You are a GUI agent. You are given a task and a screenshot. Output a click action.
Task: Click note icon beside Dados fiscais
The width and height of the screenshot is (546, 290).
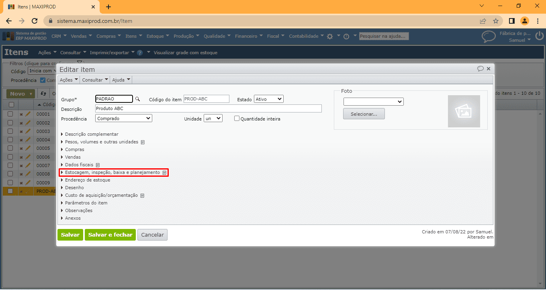98,165
